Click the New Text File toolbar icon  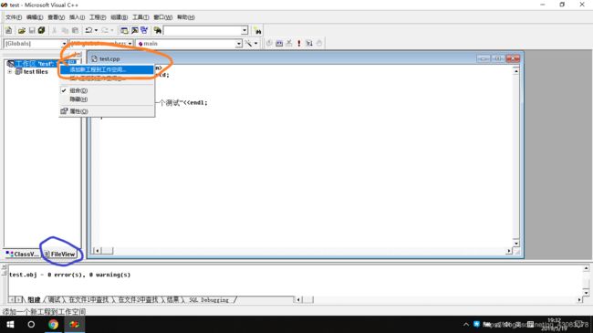[9, 30]
